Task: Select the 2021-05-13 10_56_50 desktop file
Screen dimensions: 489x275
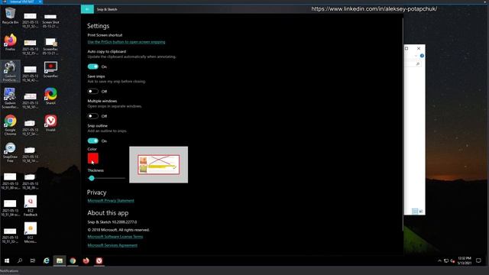Action: click(31, 100)
